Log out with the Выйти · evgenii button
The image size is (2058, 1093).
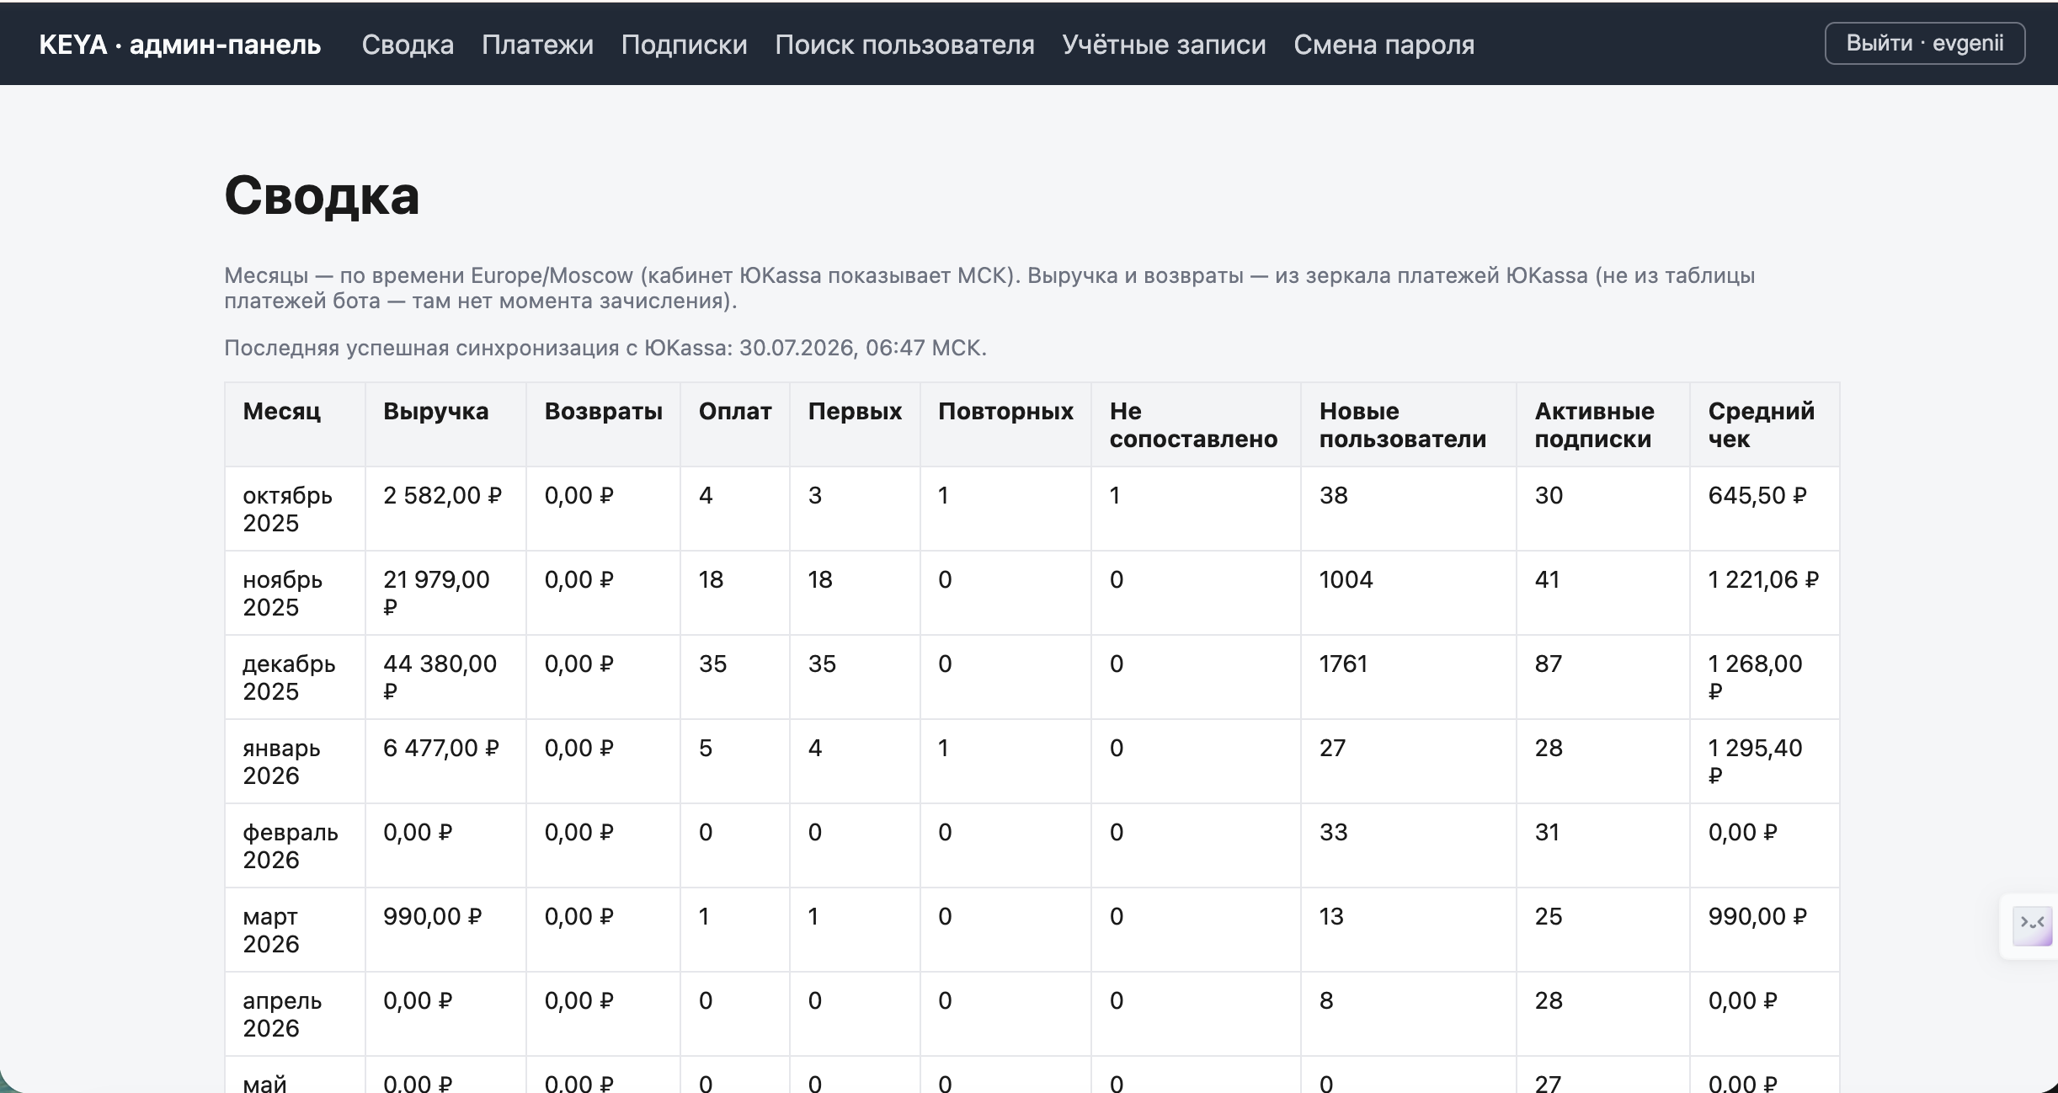1925,43
